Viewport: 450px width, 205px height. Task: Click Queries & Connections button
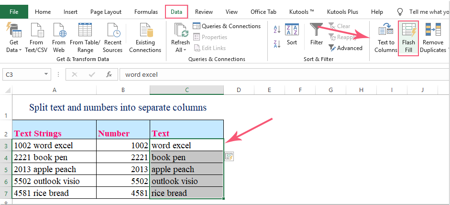click(x=227, y=26)
